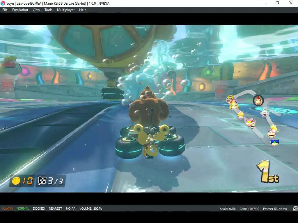
Task: Open the View menu
Action: (36, 10)
